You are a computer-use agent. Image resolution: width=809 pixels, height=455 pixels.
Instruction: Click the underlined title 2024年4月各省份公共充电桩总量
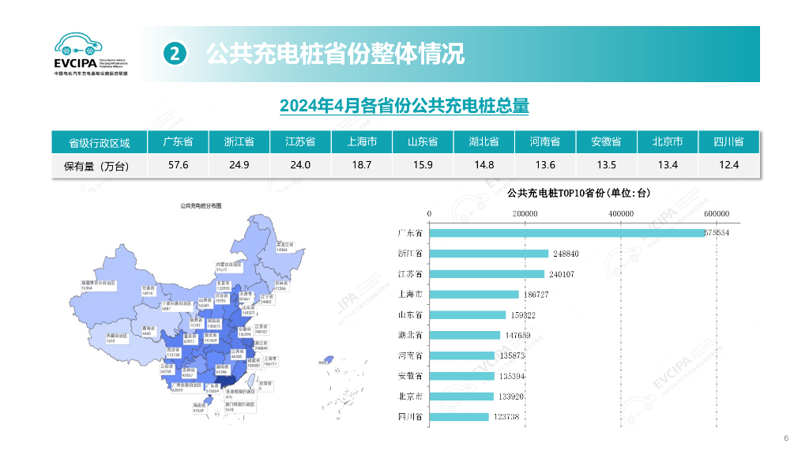point(405,103)
